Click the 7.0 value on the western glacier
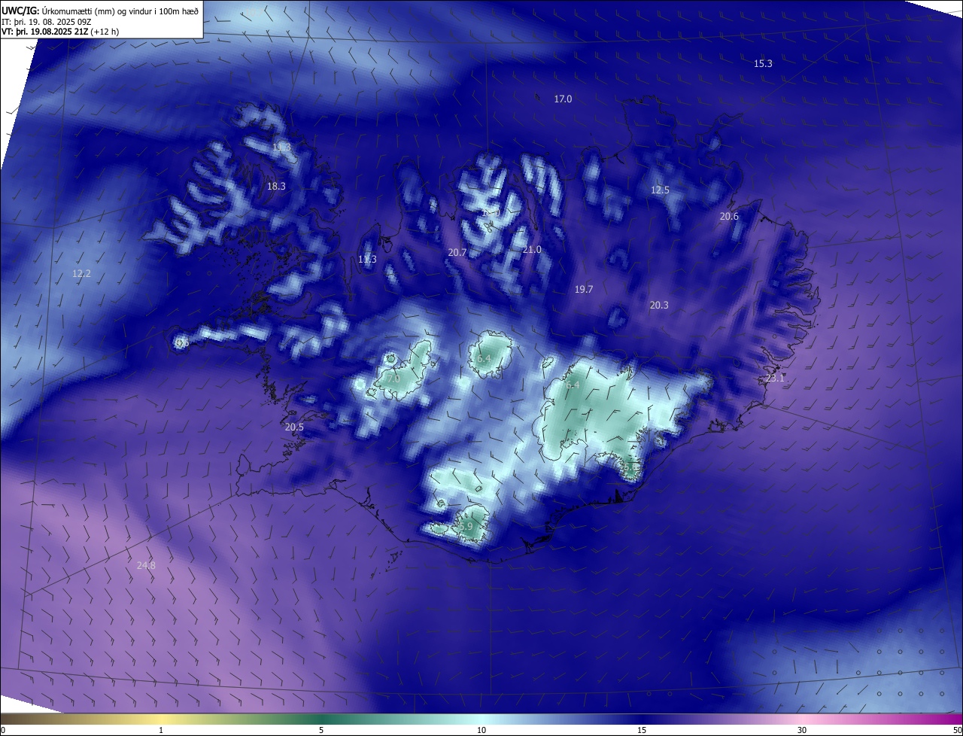 coord(393,379)
